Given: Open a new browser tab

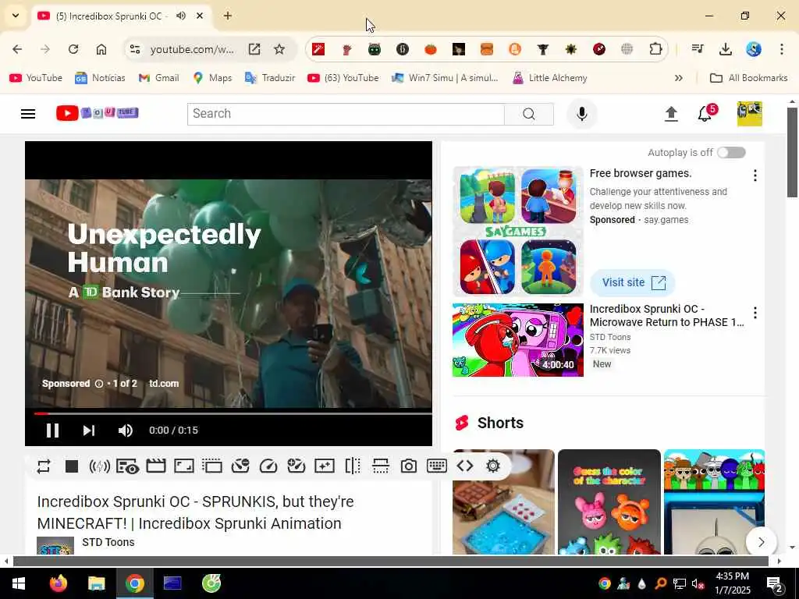Looking at the screenshot, I should [228, 16].
